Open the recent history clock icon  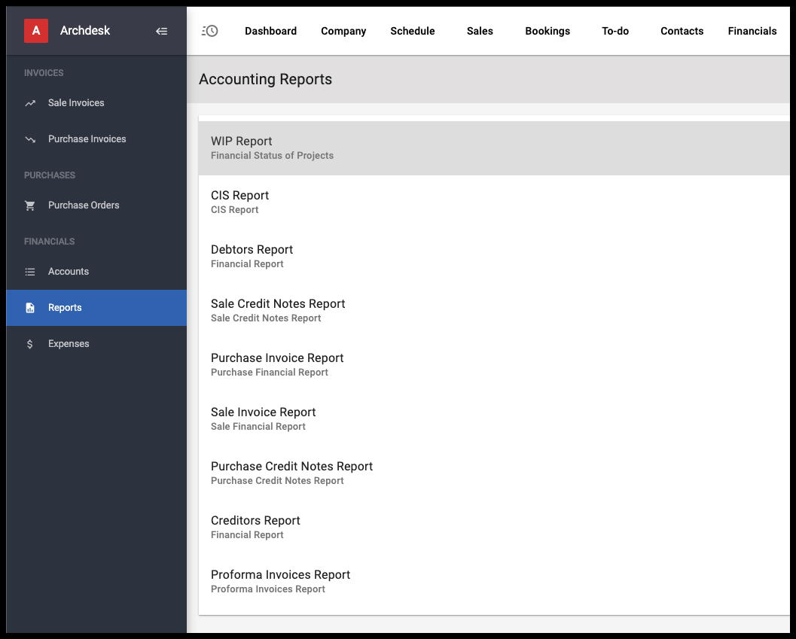(210, 31)
